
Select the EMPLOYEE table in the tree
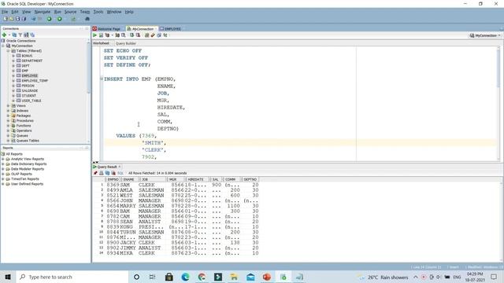point(30,75)
